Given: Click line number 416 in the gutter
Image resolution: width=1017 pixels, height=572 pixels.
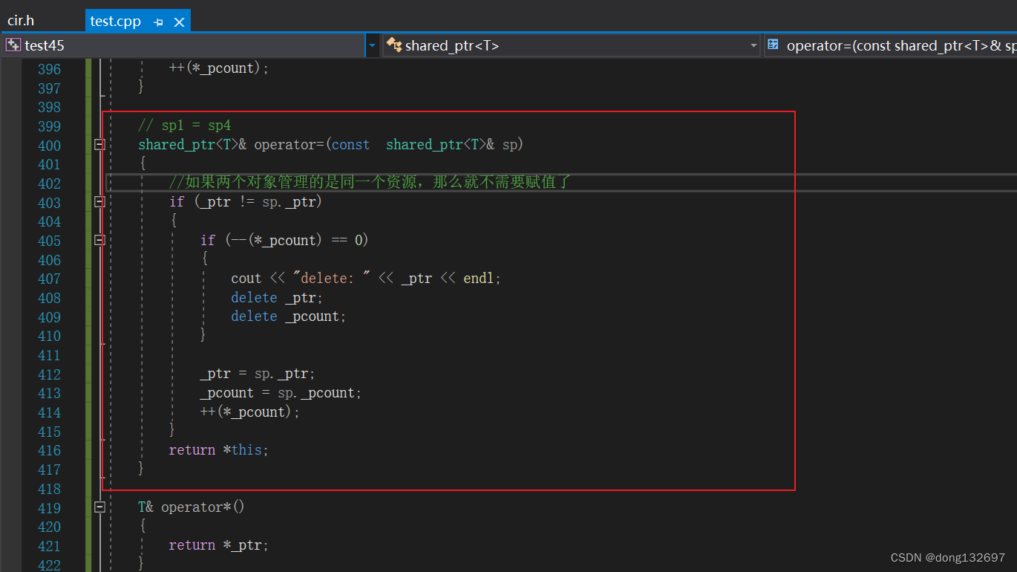Looking at the screenshot, I should tap(49, 450).
